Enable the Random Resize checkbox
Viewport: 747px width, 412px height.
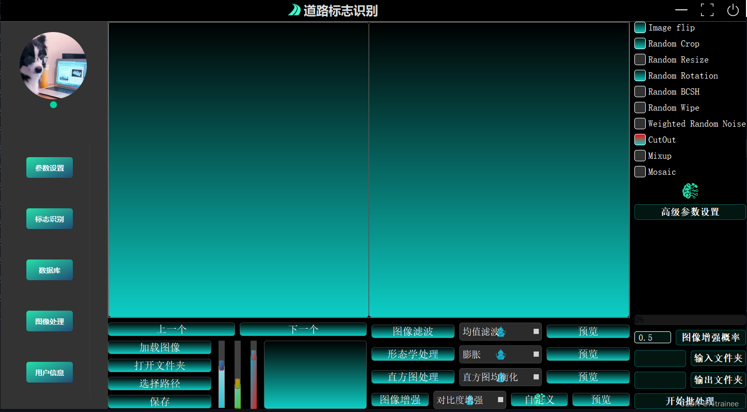tap(640, 60)
